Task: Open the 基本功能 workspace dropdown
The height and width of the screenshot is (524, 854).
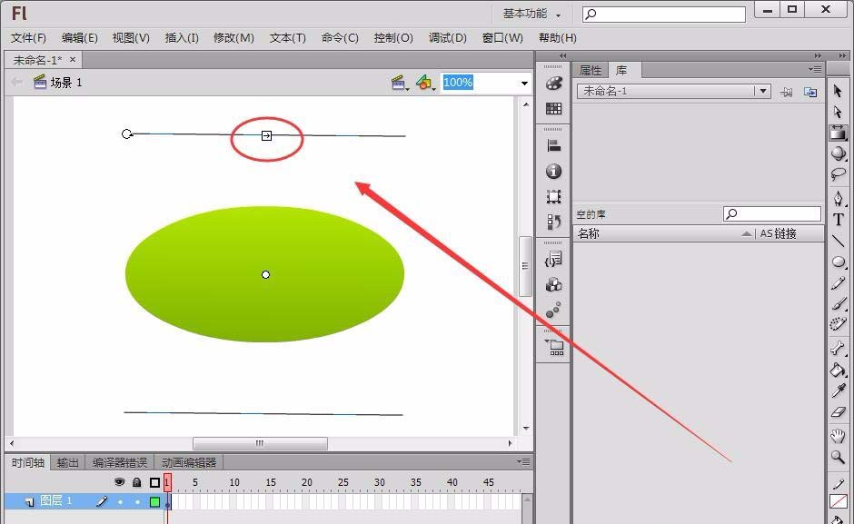Action: 531,14
